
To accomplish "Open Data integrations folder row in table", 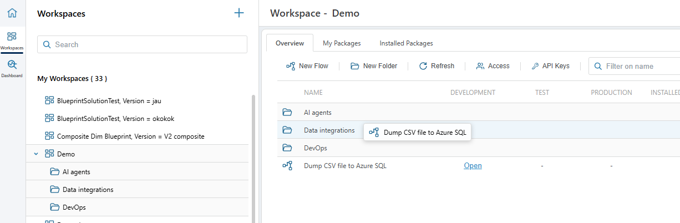I will coord(329,130).
